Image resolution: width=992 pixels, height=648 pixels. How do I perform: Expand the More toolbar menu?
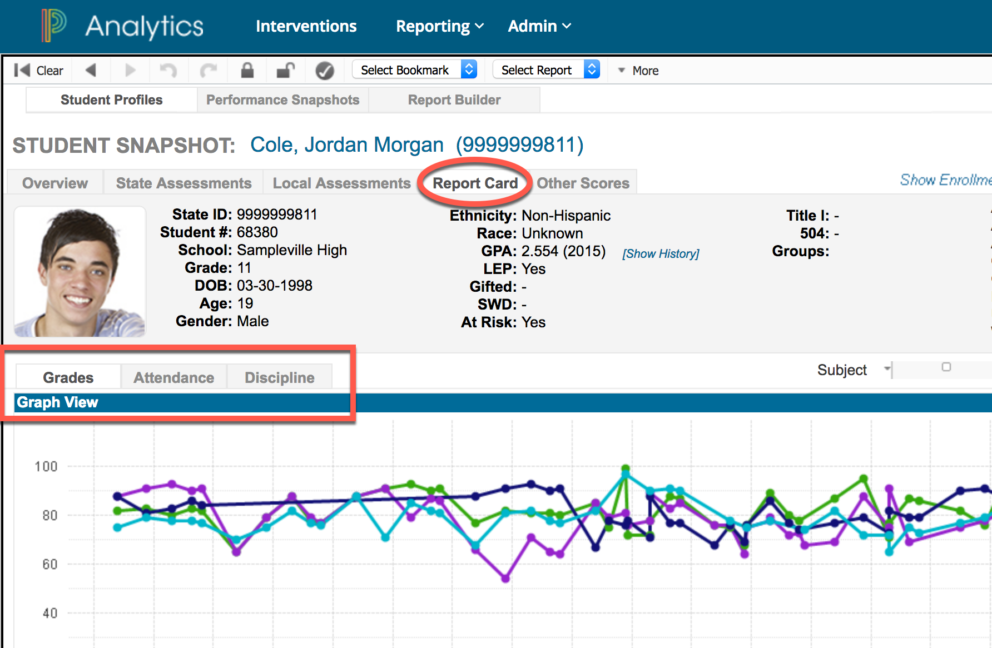click(x=638, y=71)
